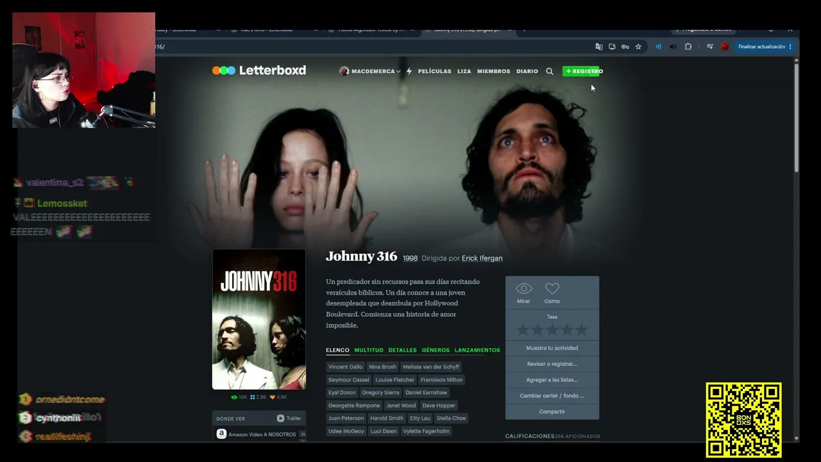Open director Erick Ifergan's page

coord(482,259)
